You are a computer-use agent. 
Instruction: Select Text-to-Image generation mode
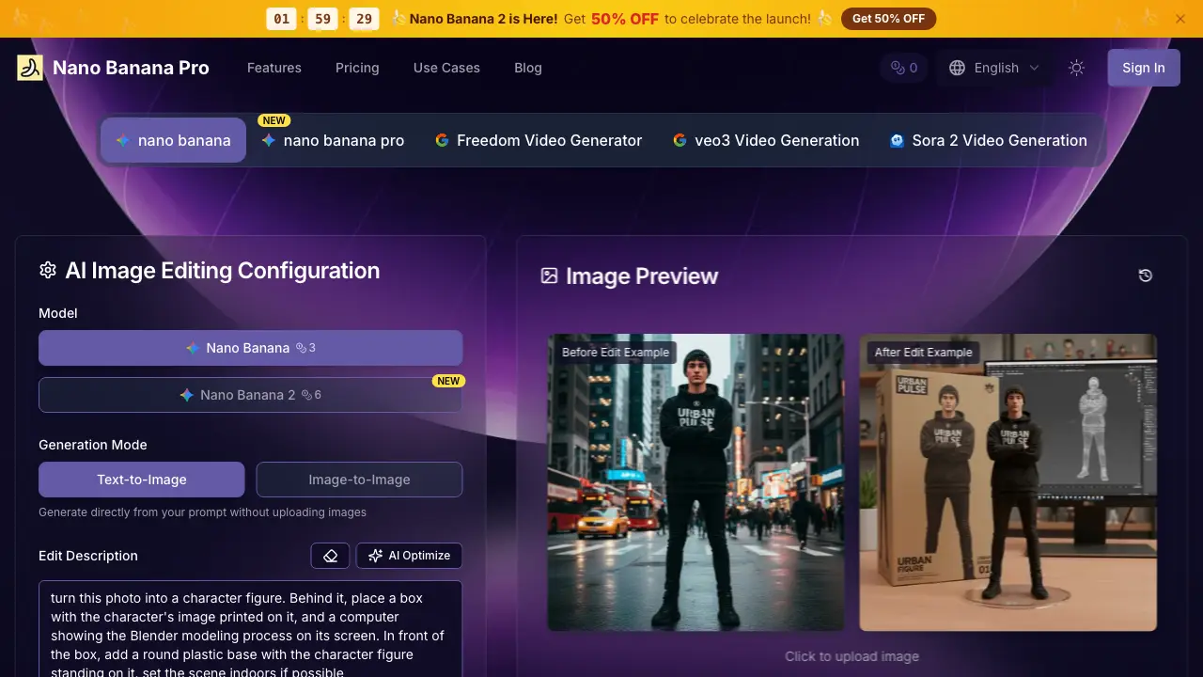pyautogui.click(x=142, y=480)
